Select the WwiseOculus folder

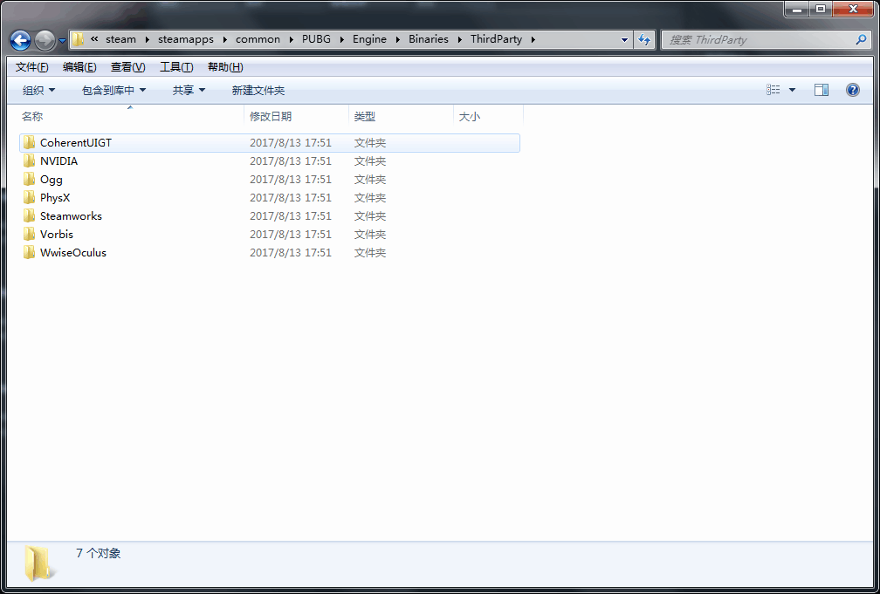coord(73,252)
